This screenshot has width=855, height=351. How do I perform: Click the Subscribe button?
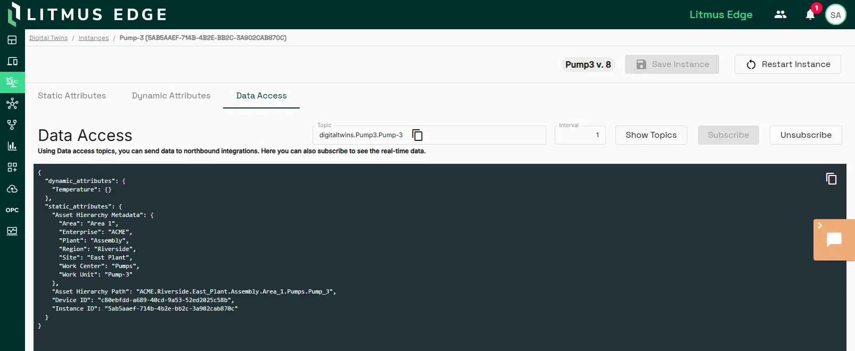click(728, 135)
